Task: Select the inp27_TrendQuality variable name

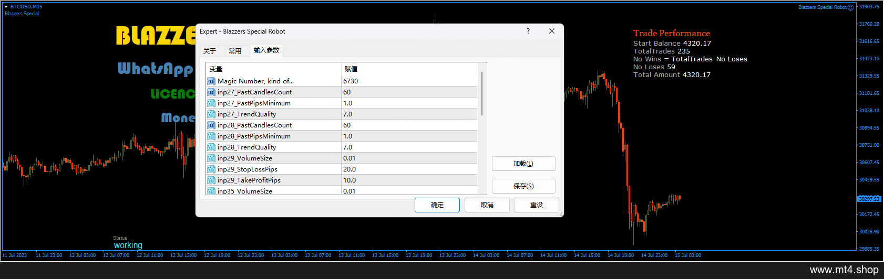Action: click(x=246, y=114)
